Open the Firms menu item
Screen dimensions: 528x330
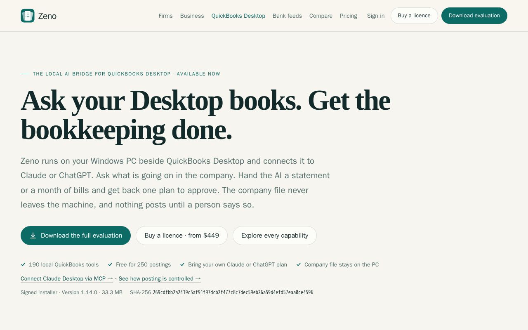coord(165,16)
